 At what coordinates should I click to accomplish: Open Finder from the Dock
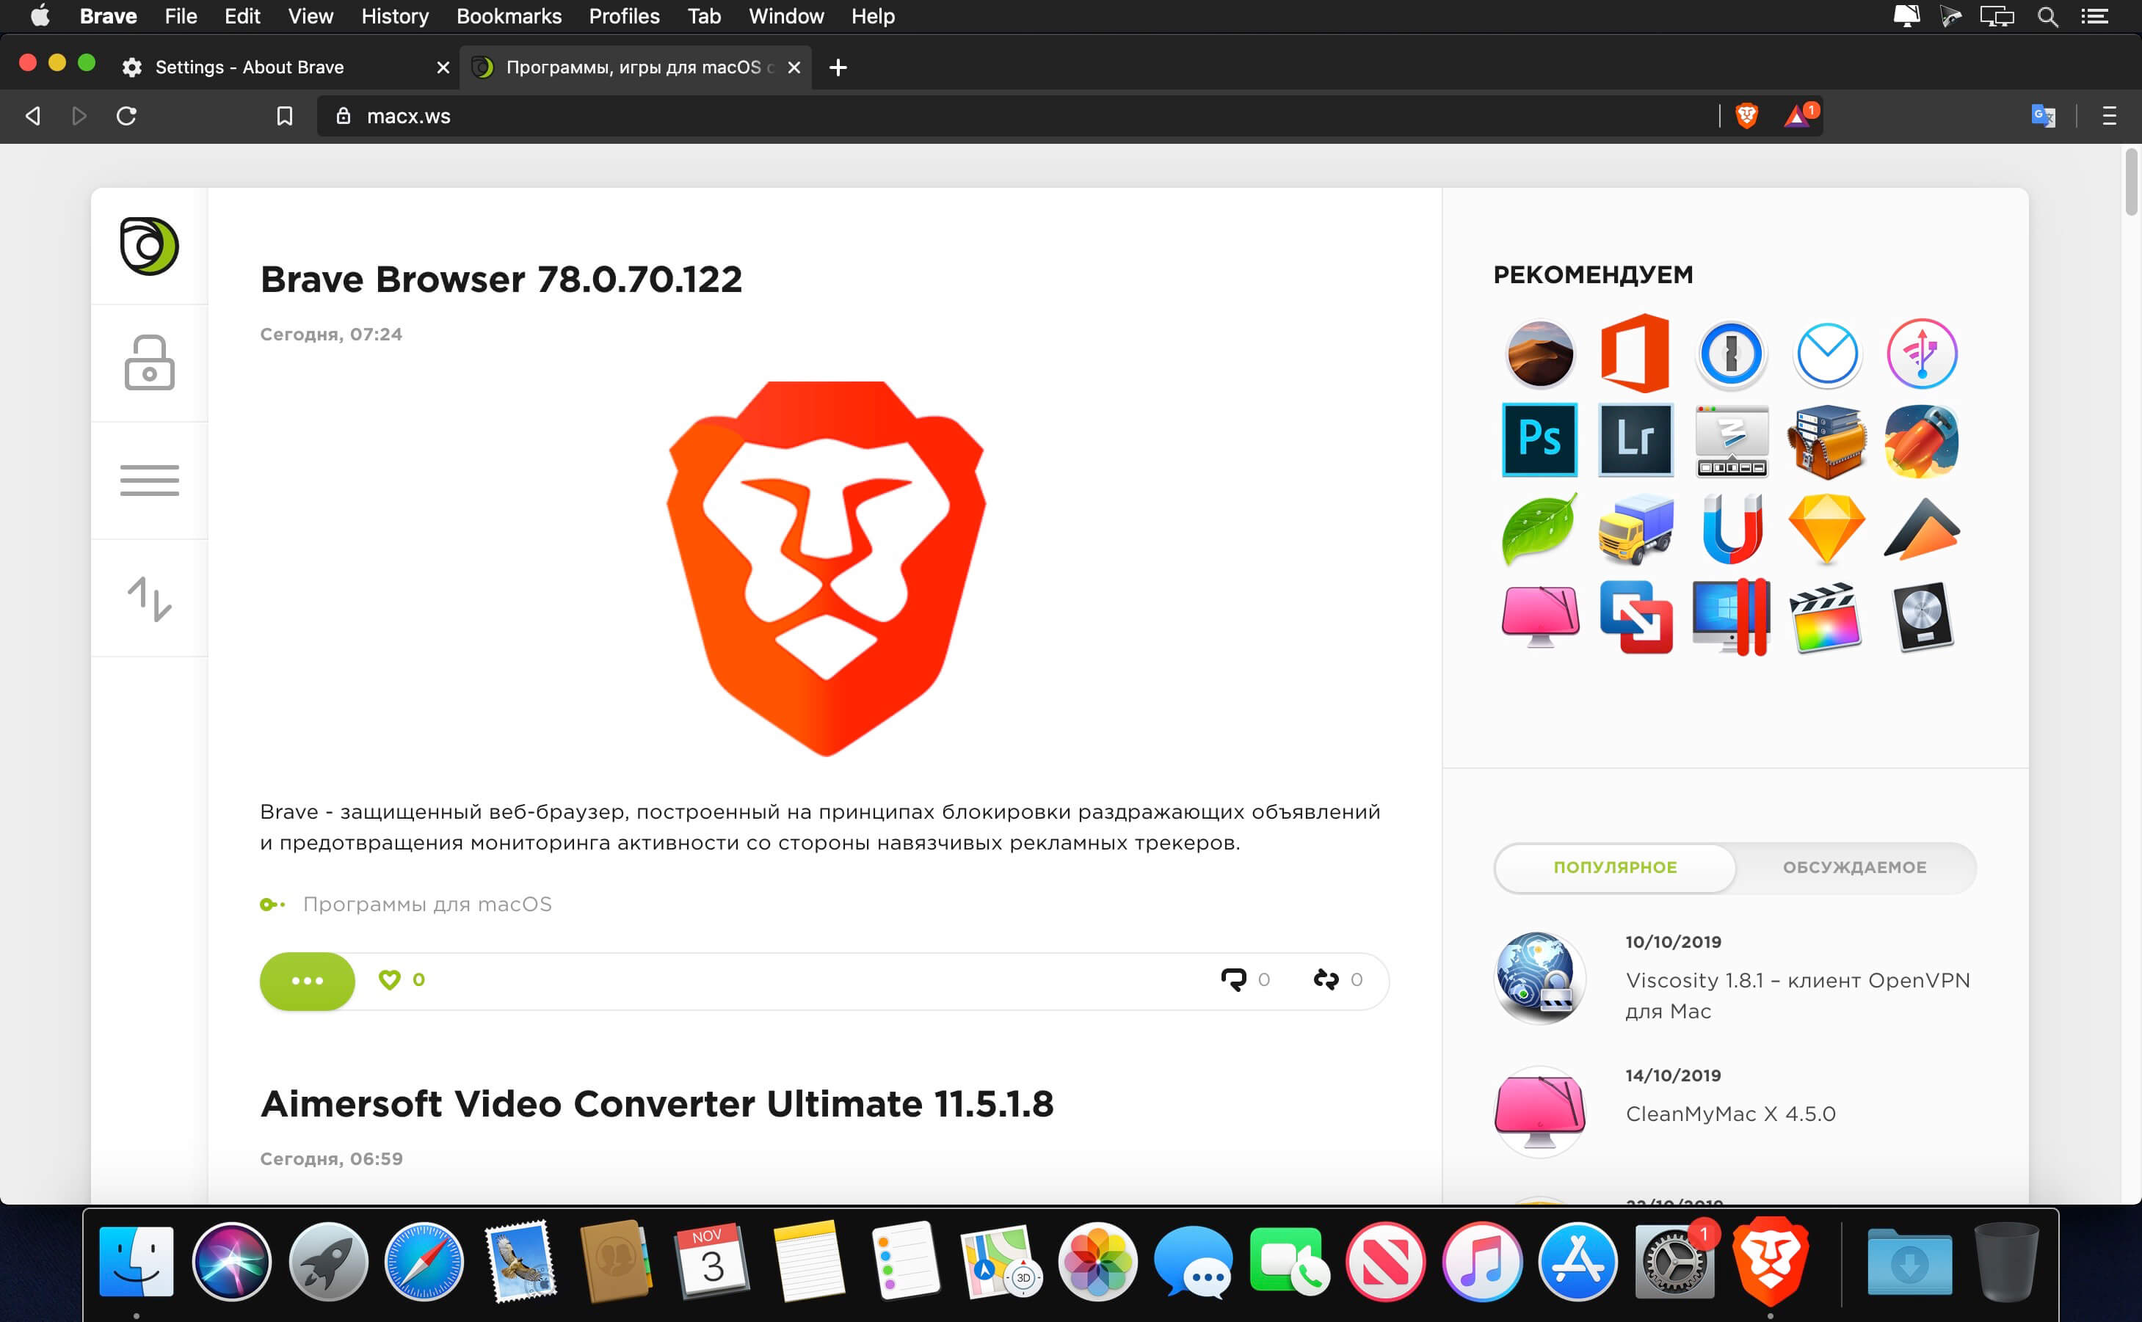click(x=136, y=1262)
